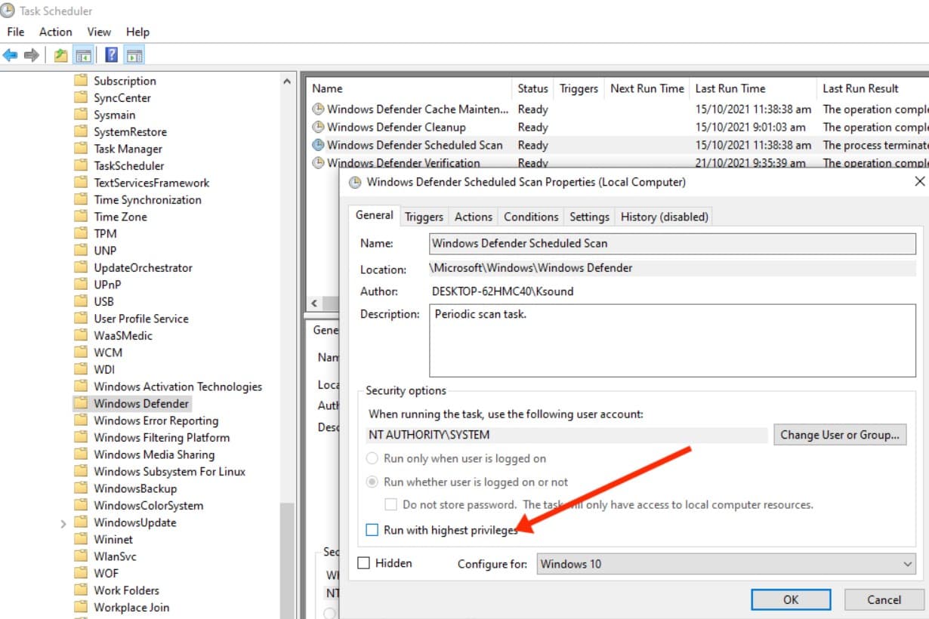Viewport: 929px width, 619px height.
Task: Confirm with the OK button
Action: point(791,599)
